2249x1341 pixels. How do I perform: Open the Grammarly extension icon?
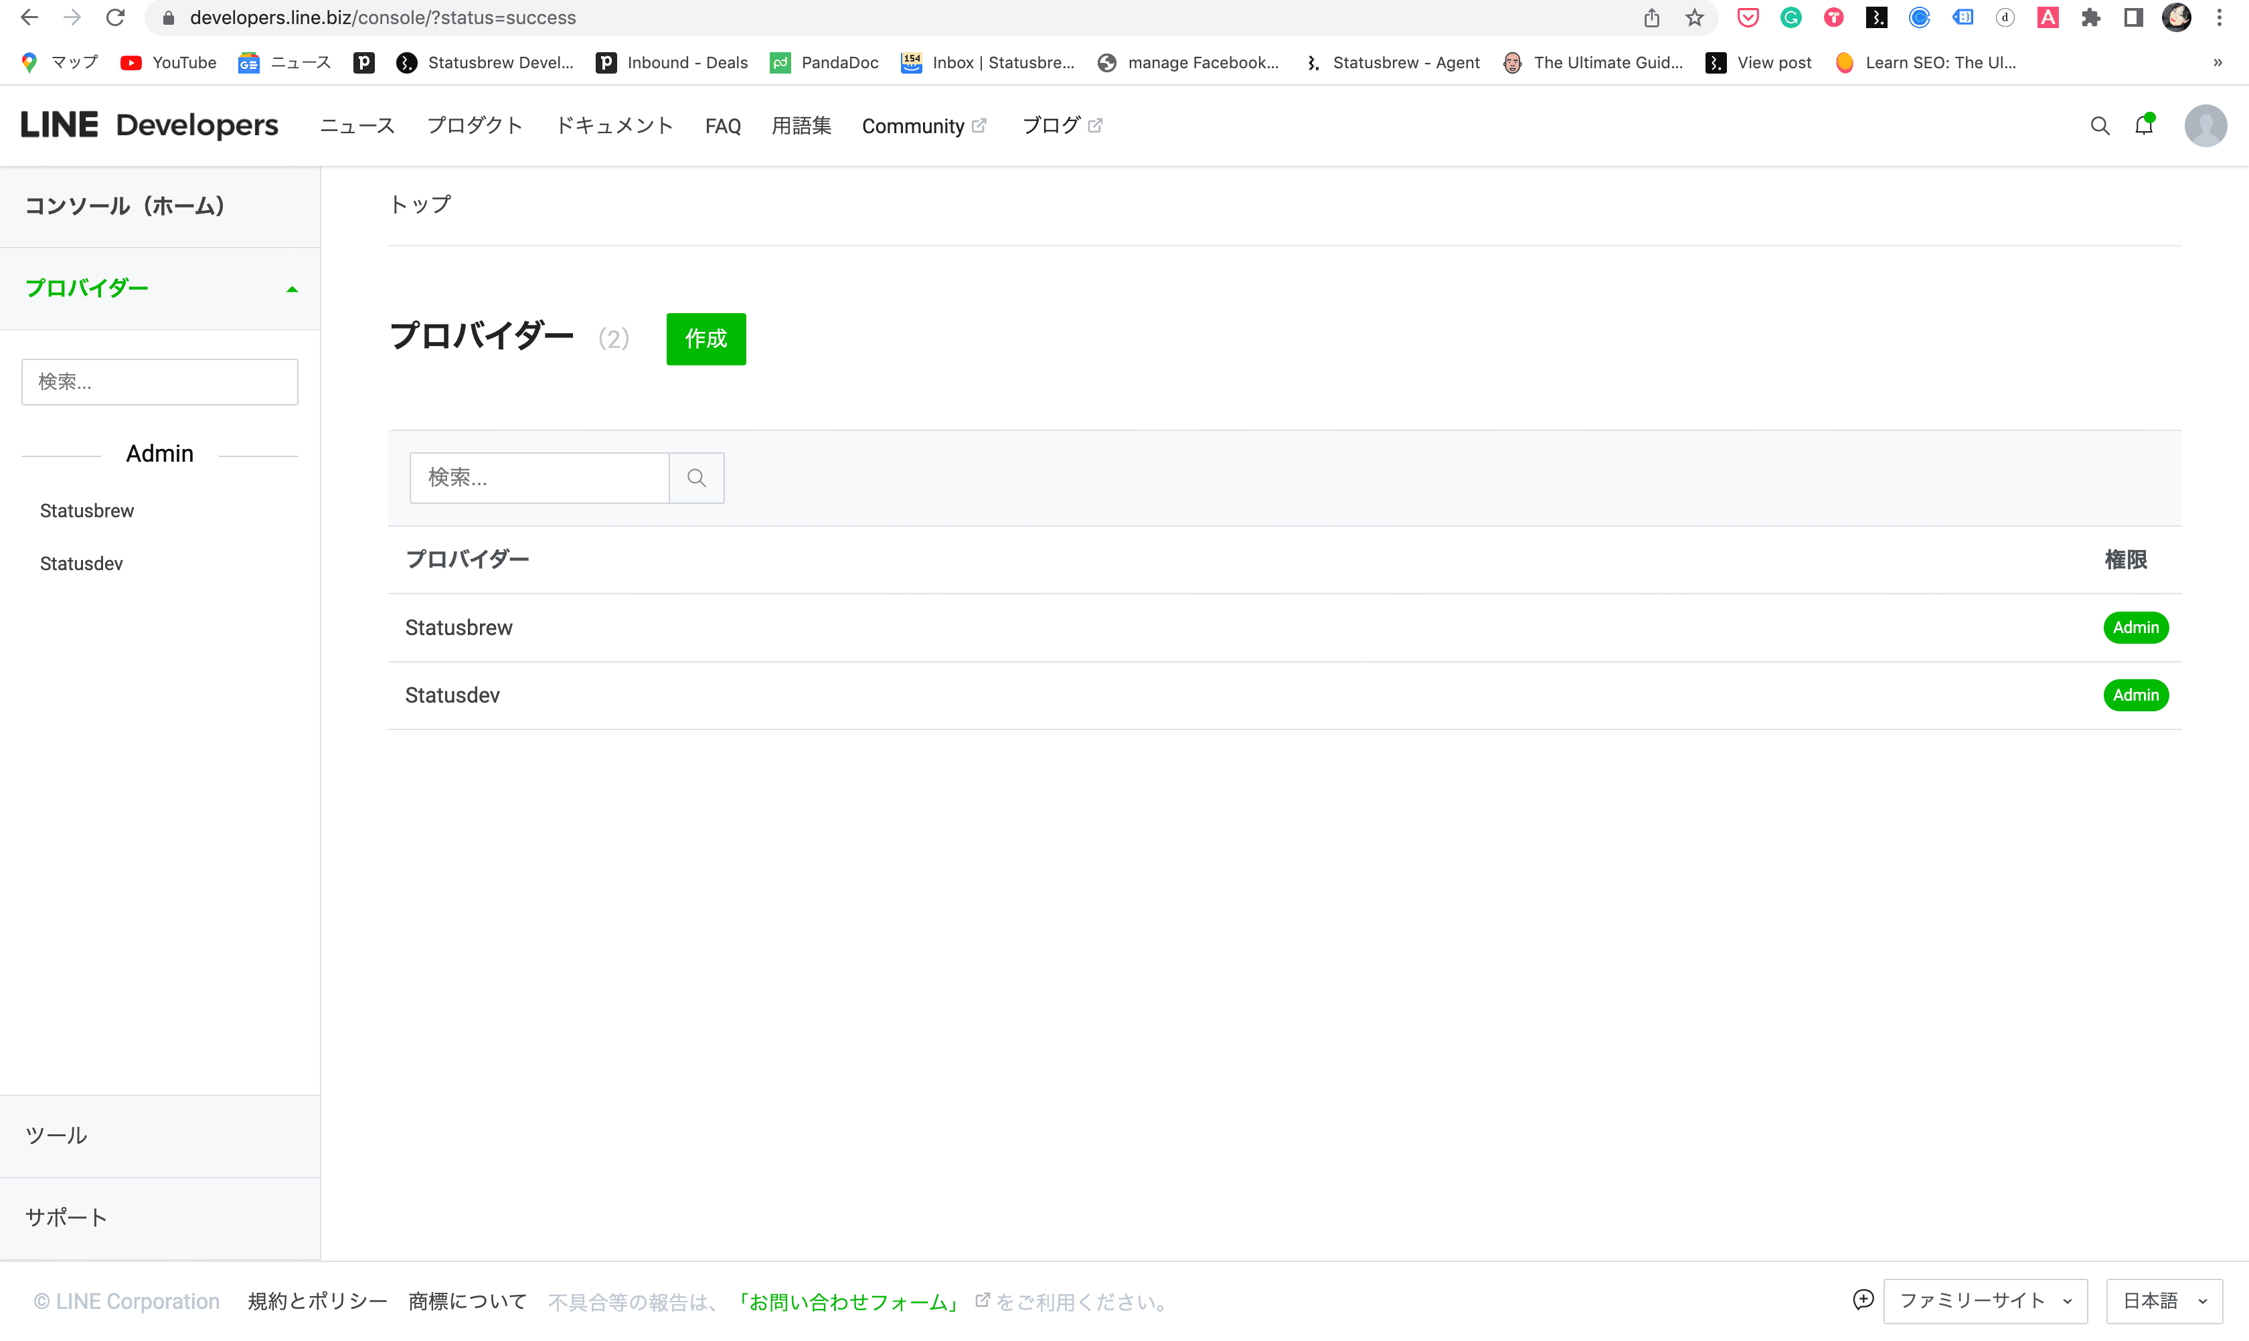click(x=1790, y=17)
